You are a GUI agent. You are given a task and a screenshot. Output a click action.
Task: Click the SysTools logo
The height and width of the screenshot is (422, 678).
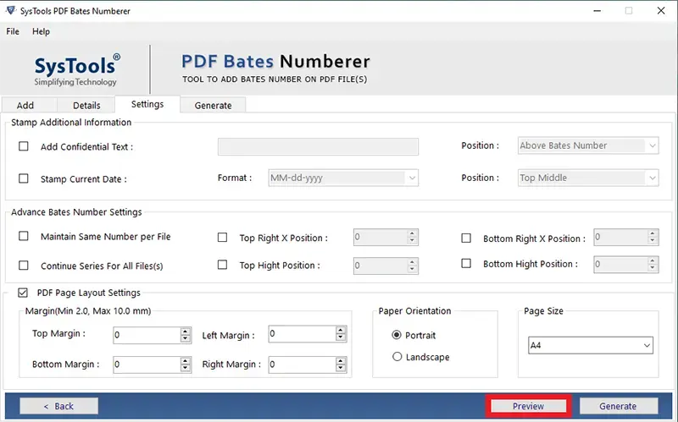75,70
